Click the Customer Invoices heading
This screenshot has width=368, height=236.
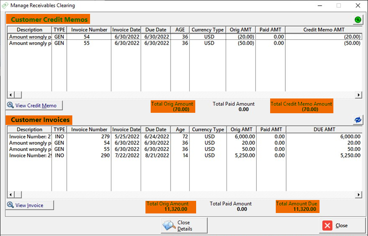click(x=40, y=120)
